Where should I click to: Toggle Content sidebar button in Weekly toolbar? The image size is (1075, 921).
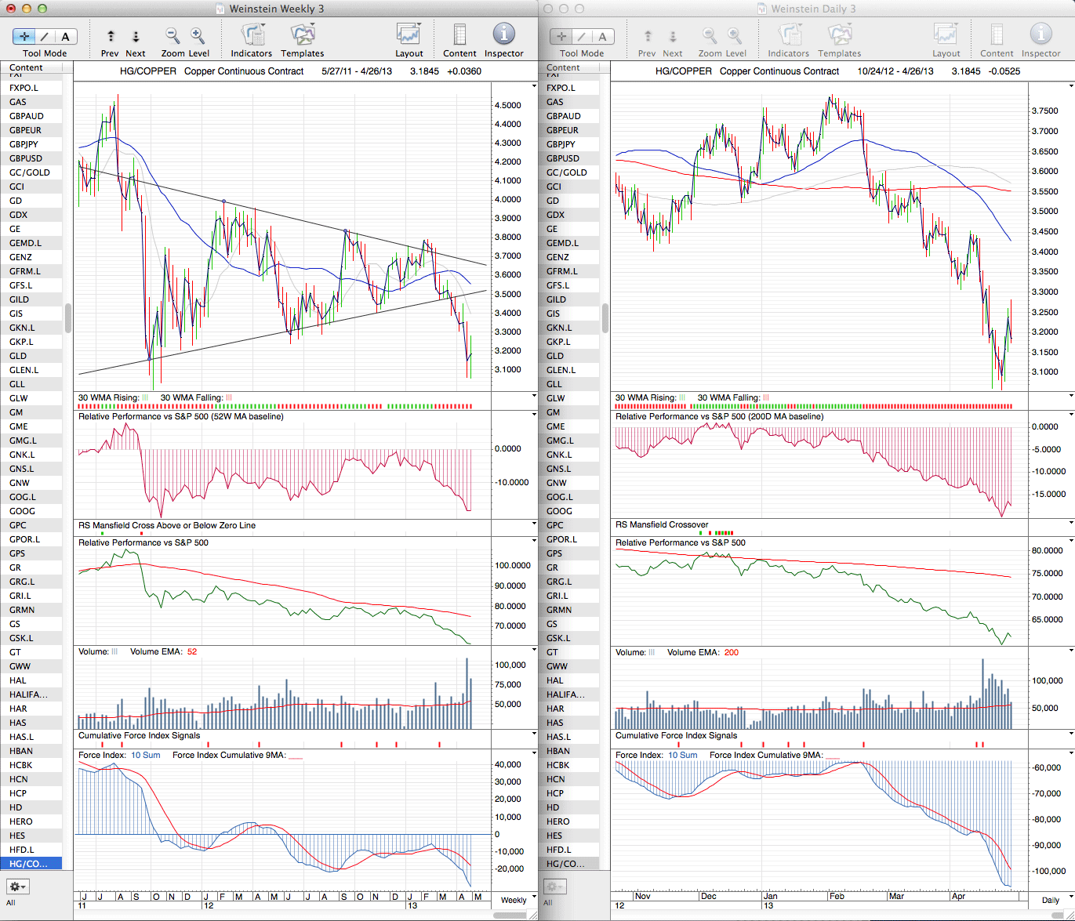[x=459, y=35]
